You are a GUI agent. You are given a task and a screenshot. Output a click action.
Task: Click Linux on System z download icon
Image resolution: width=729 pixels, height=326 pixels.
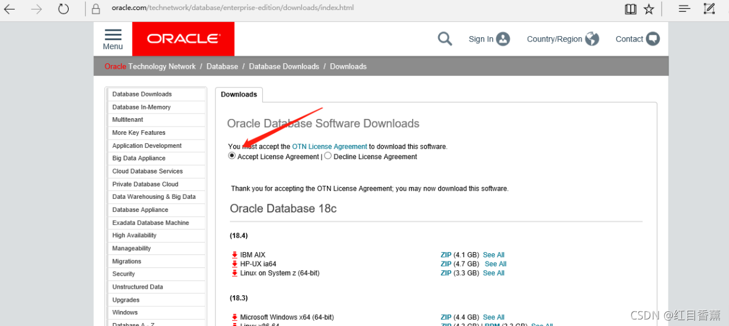point(235,273)
